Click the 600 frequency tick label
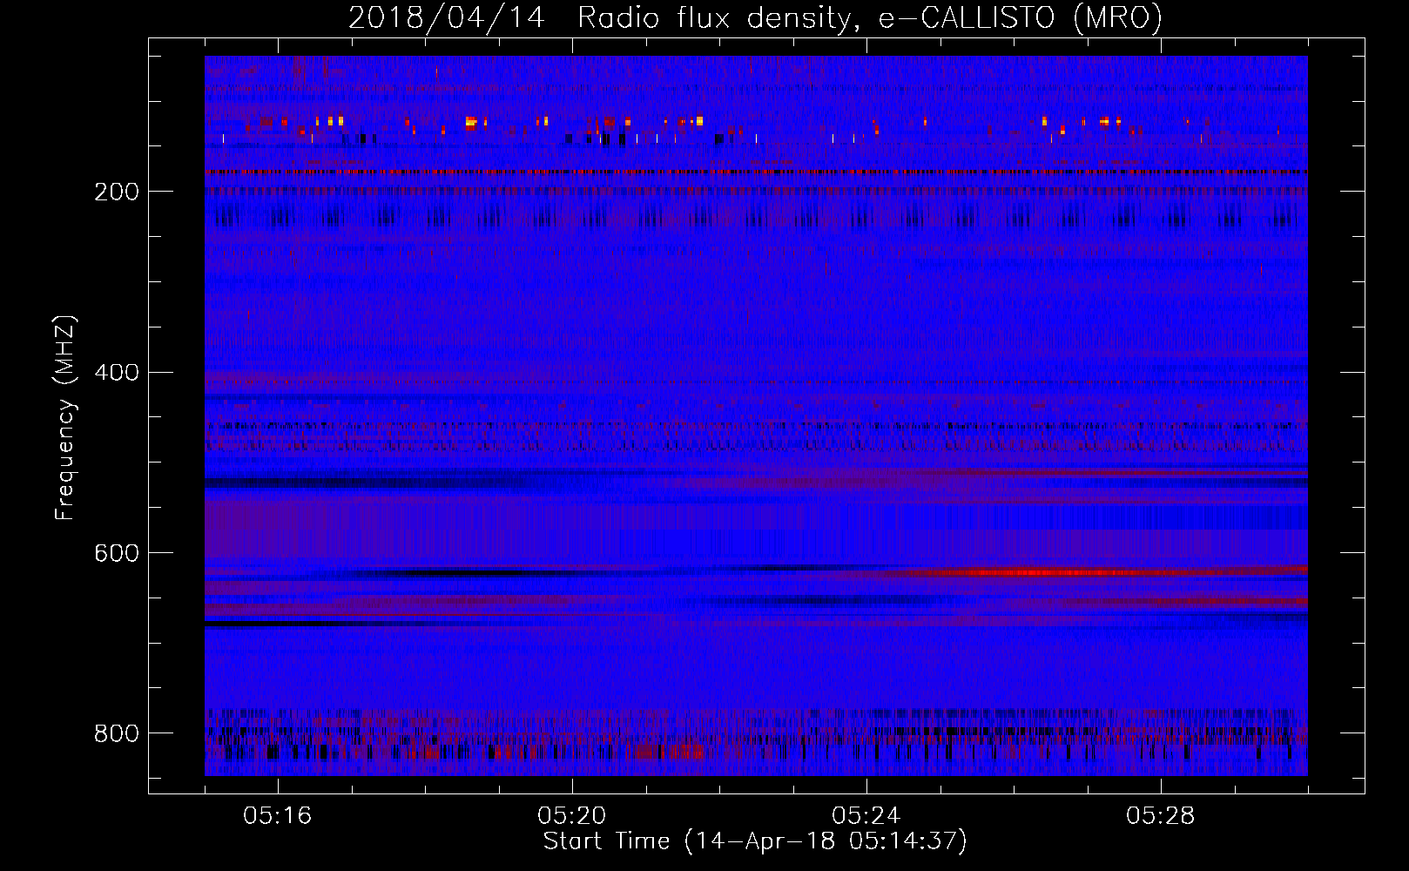Viewport: 1409px width, 871px height. 116,554
